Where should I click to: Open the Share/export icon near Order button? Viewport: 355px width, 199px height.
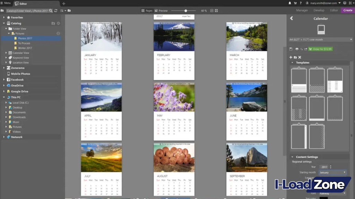coord(305,49)
